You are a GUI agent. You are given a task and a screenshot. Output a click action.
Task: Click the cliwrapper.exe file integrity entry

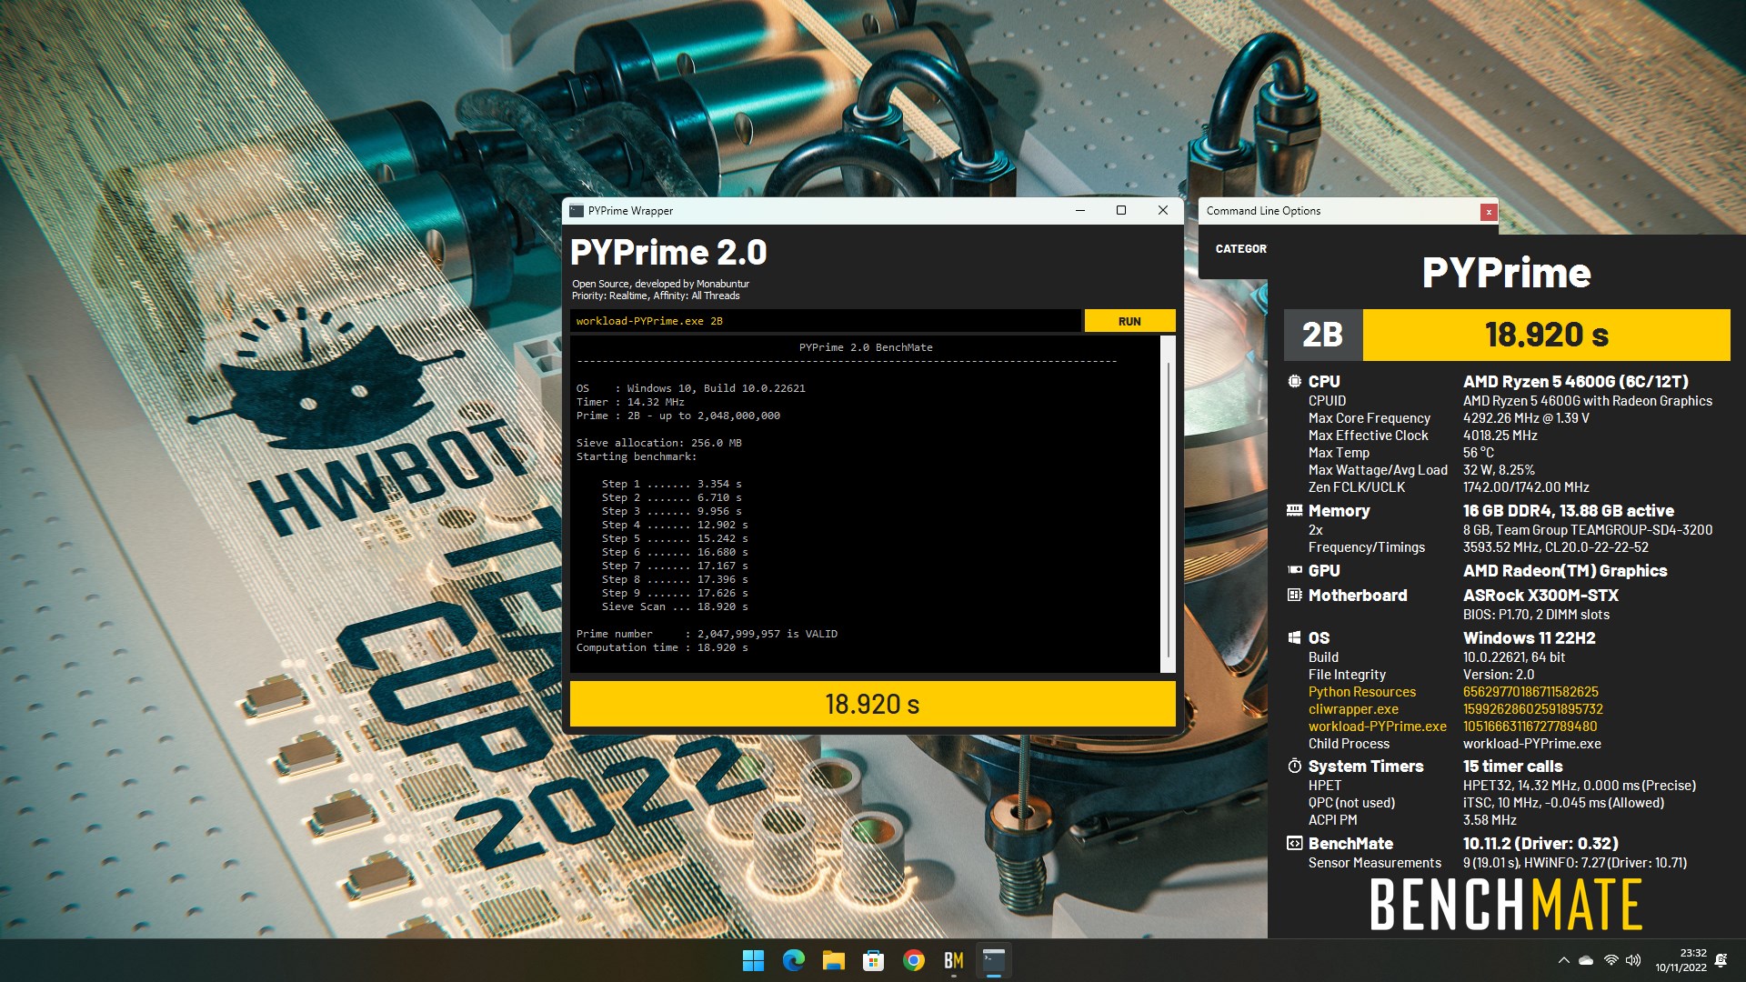point(1353,709)
